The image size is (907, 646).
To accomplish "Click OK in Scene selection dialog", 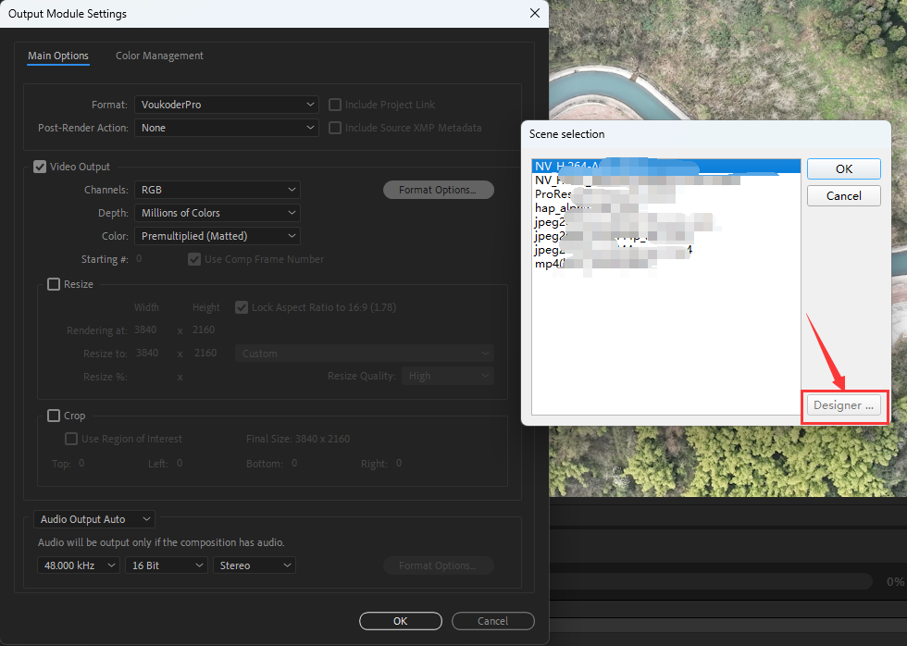I will point(843,169).
